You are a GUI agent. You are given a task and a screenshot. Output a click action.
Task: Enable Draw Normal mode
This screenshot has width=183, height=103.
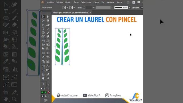click(x=42, y=96)
